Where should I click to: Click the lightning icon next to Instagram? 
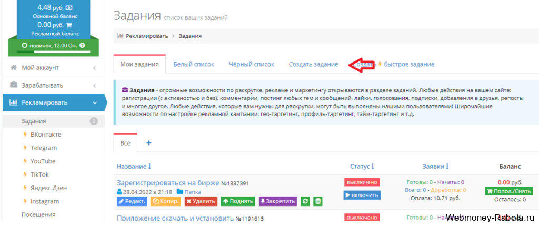25,201
